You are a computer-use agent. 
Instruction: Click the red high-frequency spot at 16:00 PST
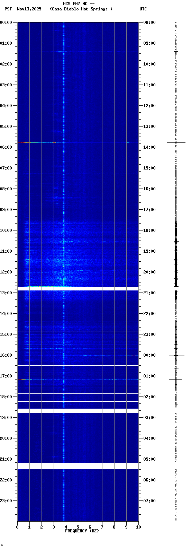(133, 356)
